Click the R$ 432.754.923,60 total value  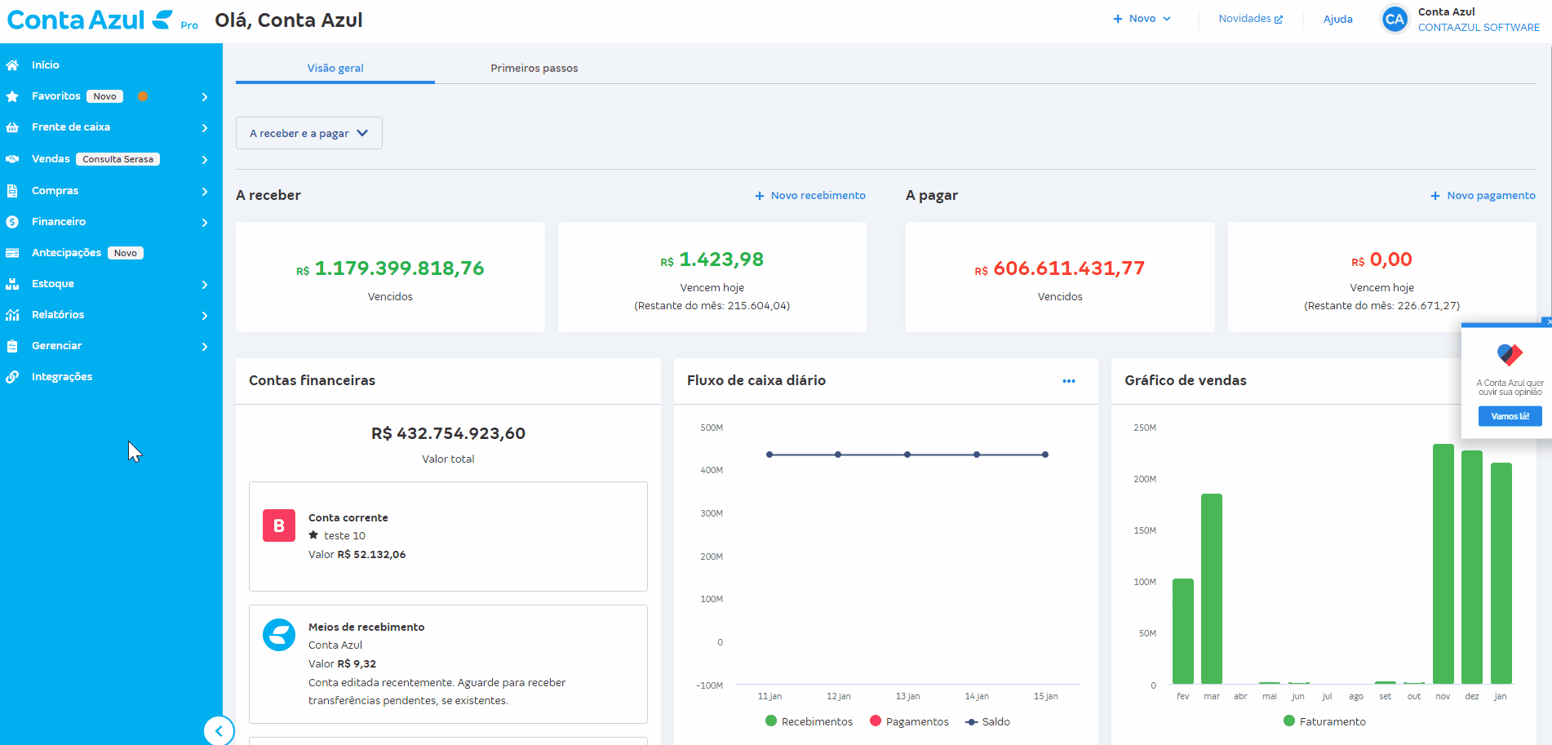[448, 433]
